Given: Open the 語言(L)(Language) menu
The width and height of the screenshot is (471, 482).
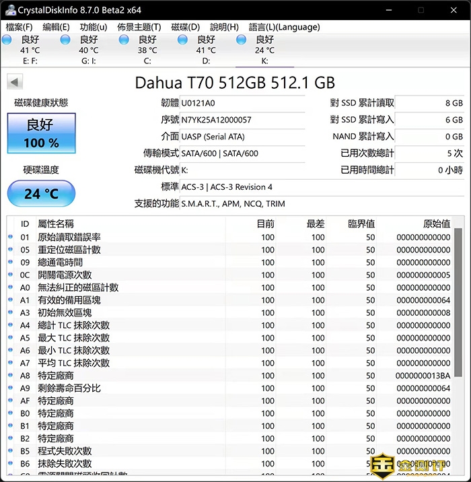Looking at the screenshot, I should (284, 27).
